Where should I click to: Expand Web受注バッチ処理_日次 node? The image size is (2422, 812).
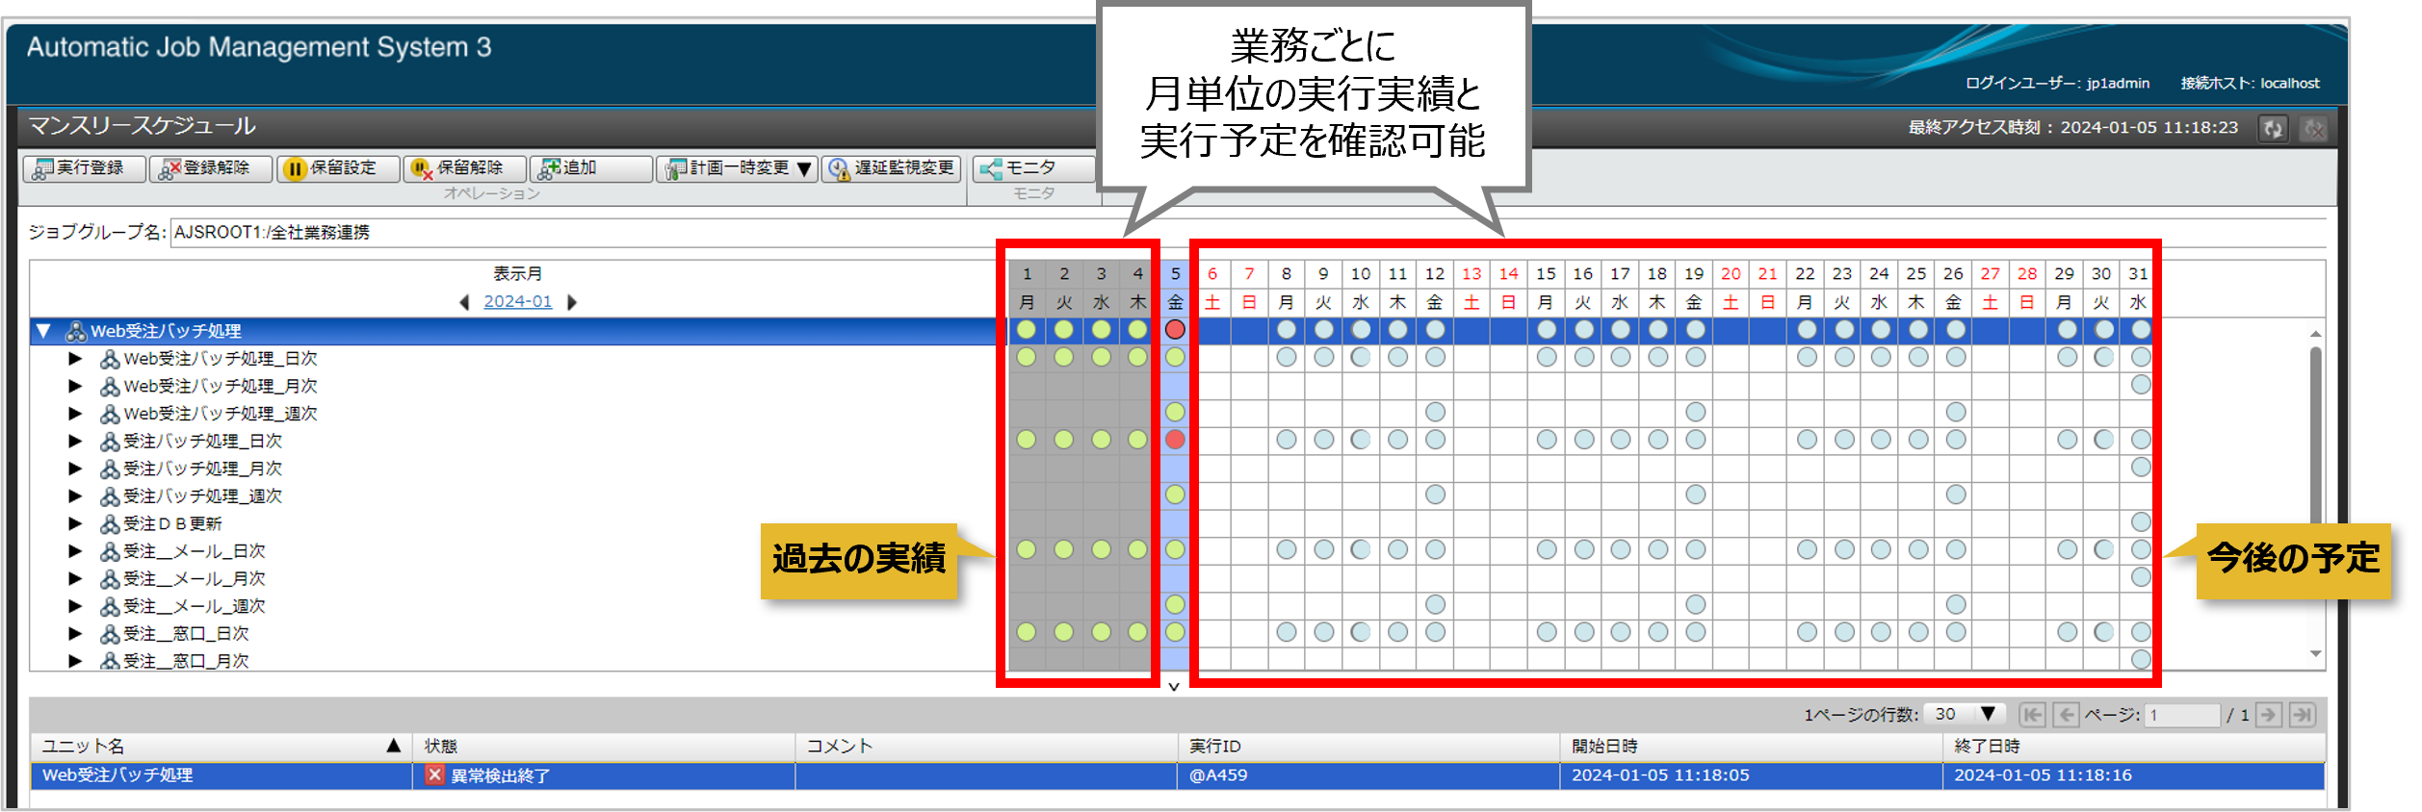[75, 358]
